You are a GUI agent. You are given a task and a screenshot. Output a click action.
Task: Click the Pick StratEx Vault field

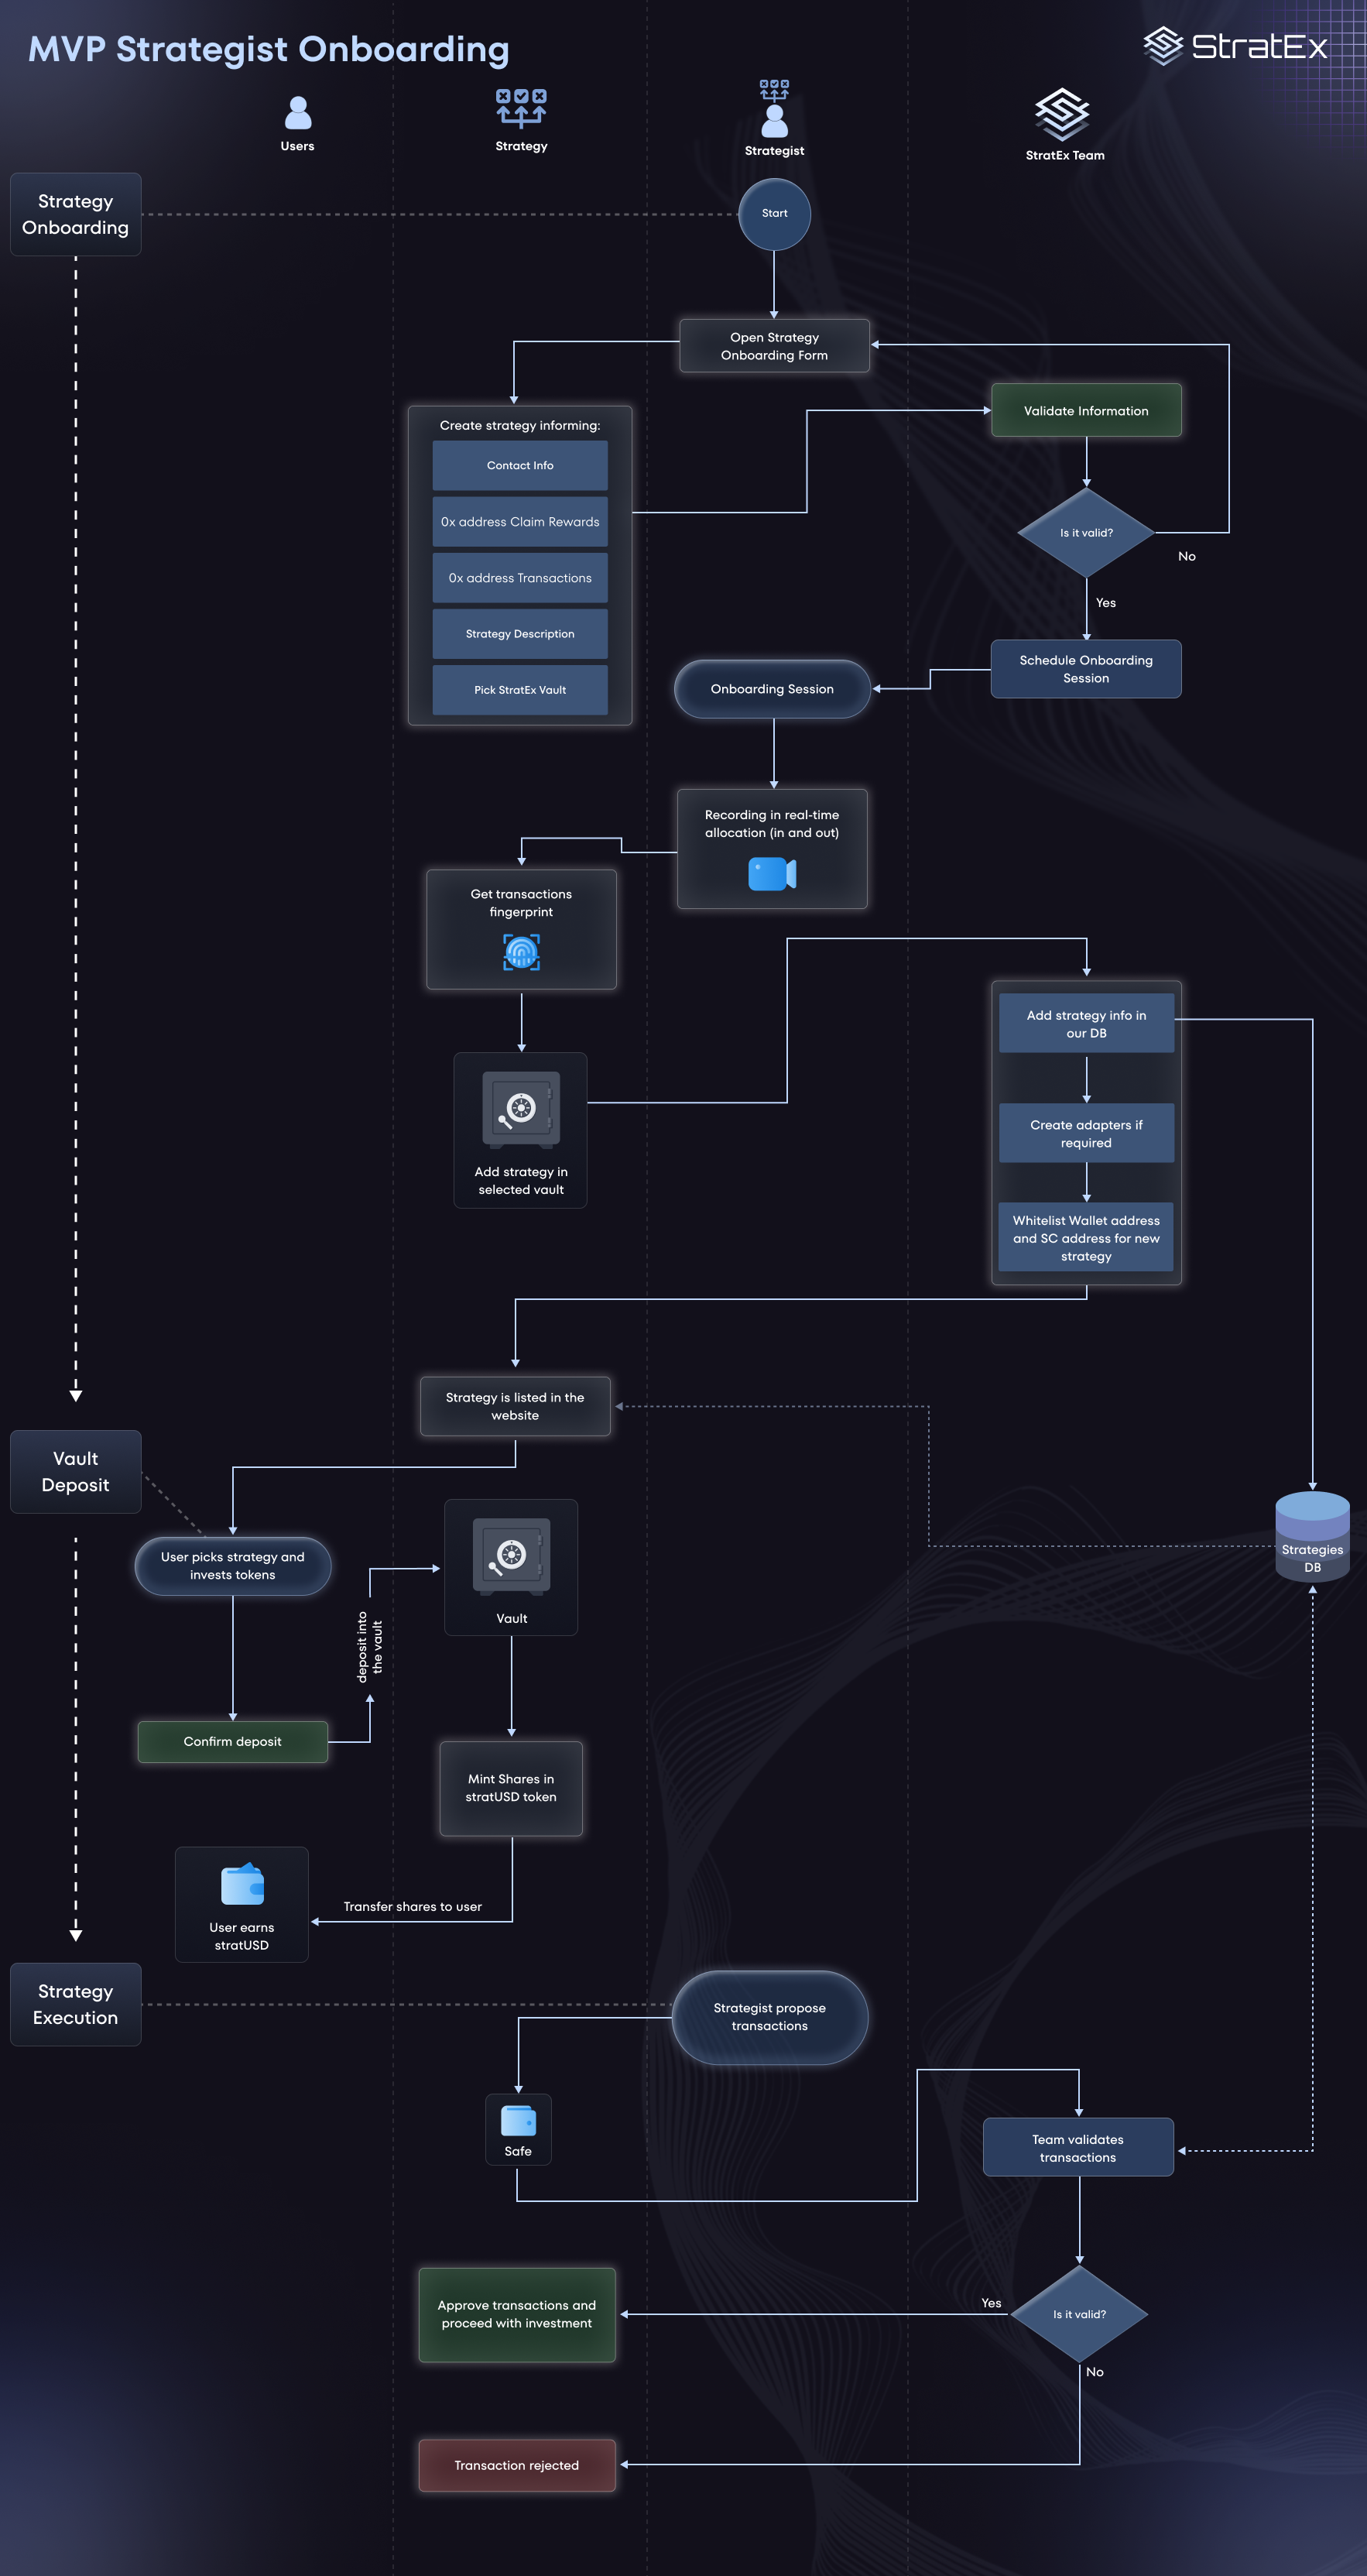coord(520,690)
